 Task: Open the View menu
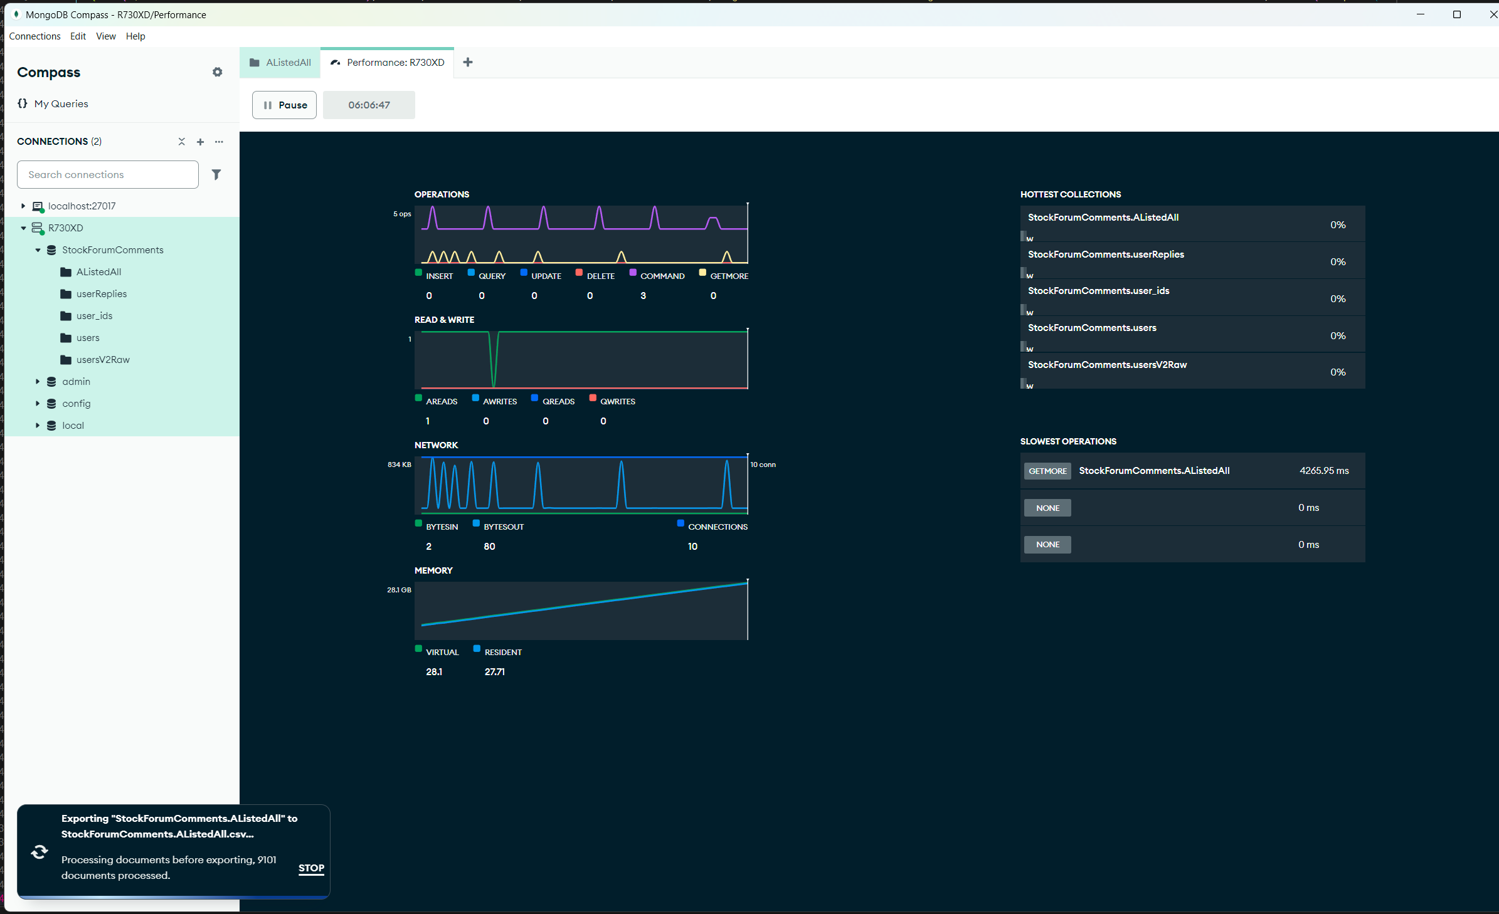pyautogui.click(x=105, y=36)
